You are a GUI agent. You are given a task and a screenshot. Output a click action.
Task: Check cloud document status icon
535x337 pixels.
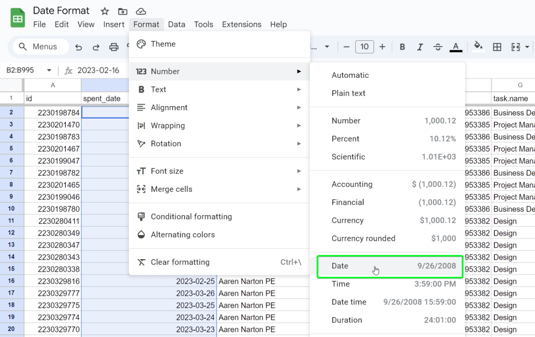click(x=141, y=11)
